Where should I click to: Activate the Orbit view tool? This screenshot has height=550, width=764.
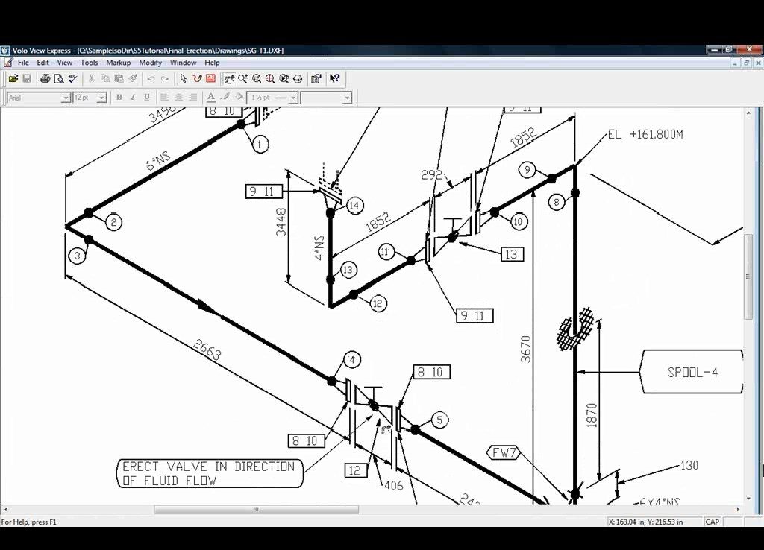[x=298, y=78]
